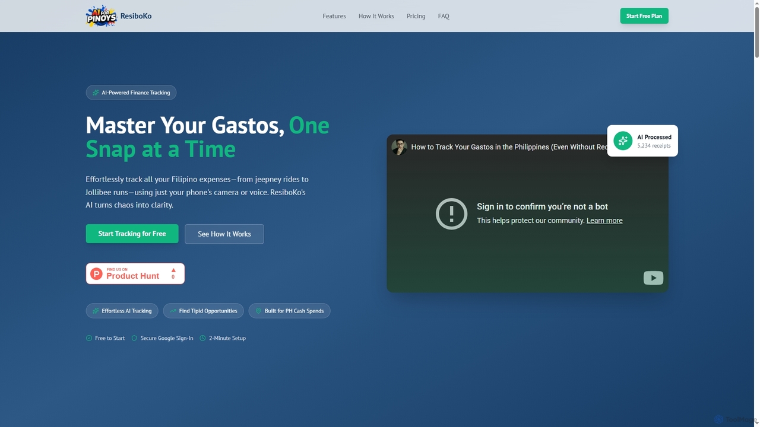
Task: Click the sparkle icon in Effortless AI Tracking
Action: click(96, 311)
